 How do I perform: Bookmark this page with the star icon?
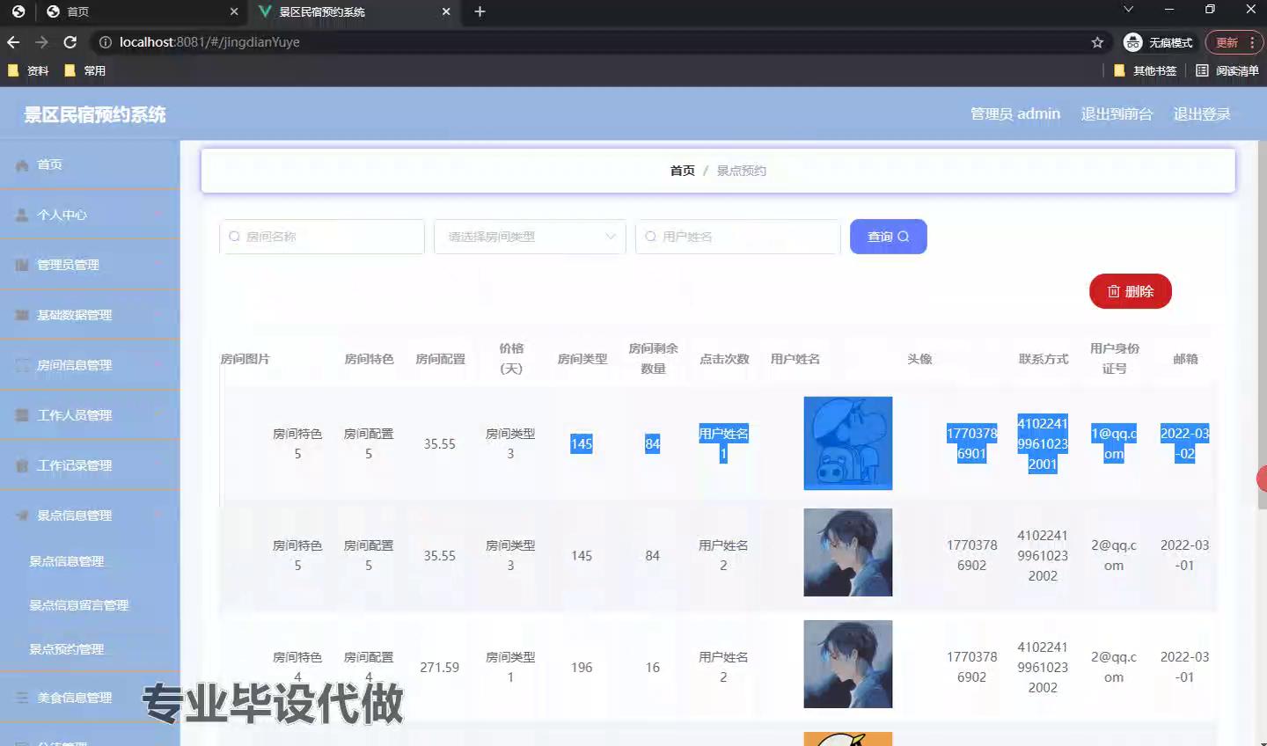point(1097,42)
